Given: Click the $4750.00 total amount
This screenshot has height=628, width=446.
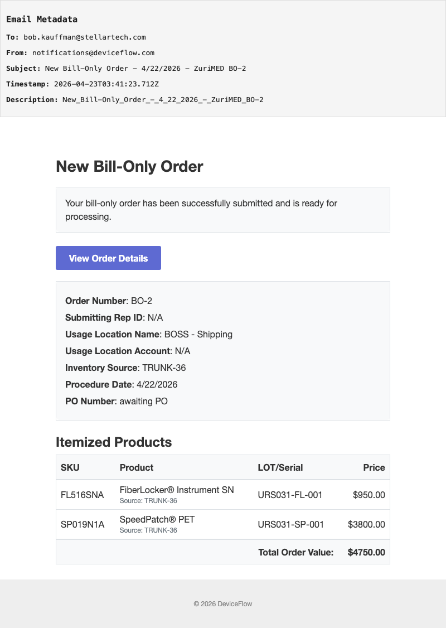Looking at the screenshot, I should pos(366,552).
